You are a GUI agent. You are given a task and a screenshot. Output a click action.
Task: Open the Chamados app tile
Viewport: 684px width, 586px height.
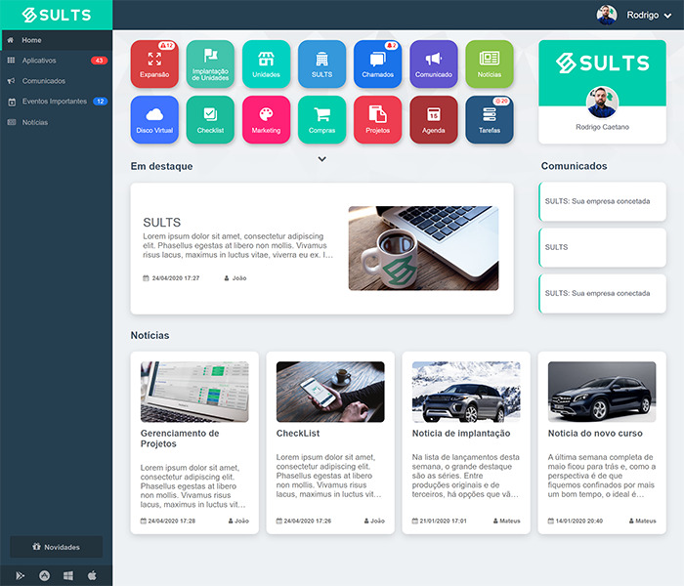[378, 64]
